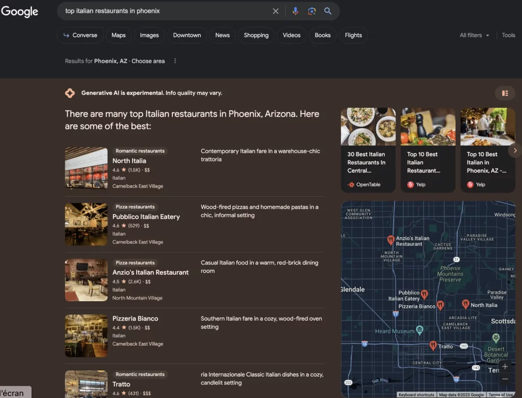Open Google Lens image search icon
522x398 pixels.
[x=311, y=11]
